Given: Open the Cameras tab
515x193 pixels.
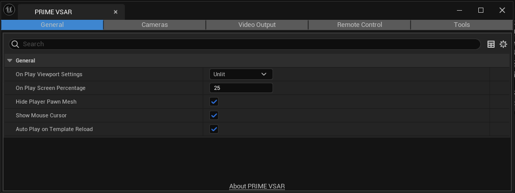Looking at the screenshot, I should 155,25.
